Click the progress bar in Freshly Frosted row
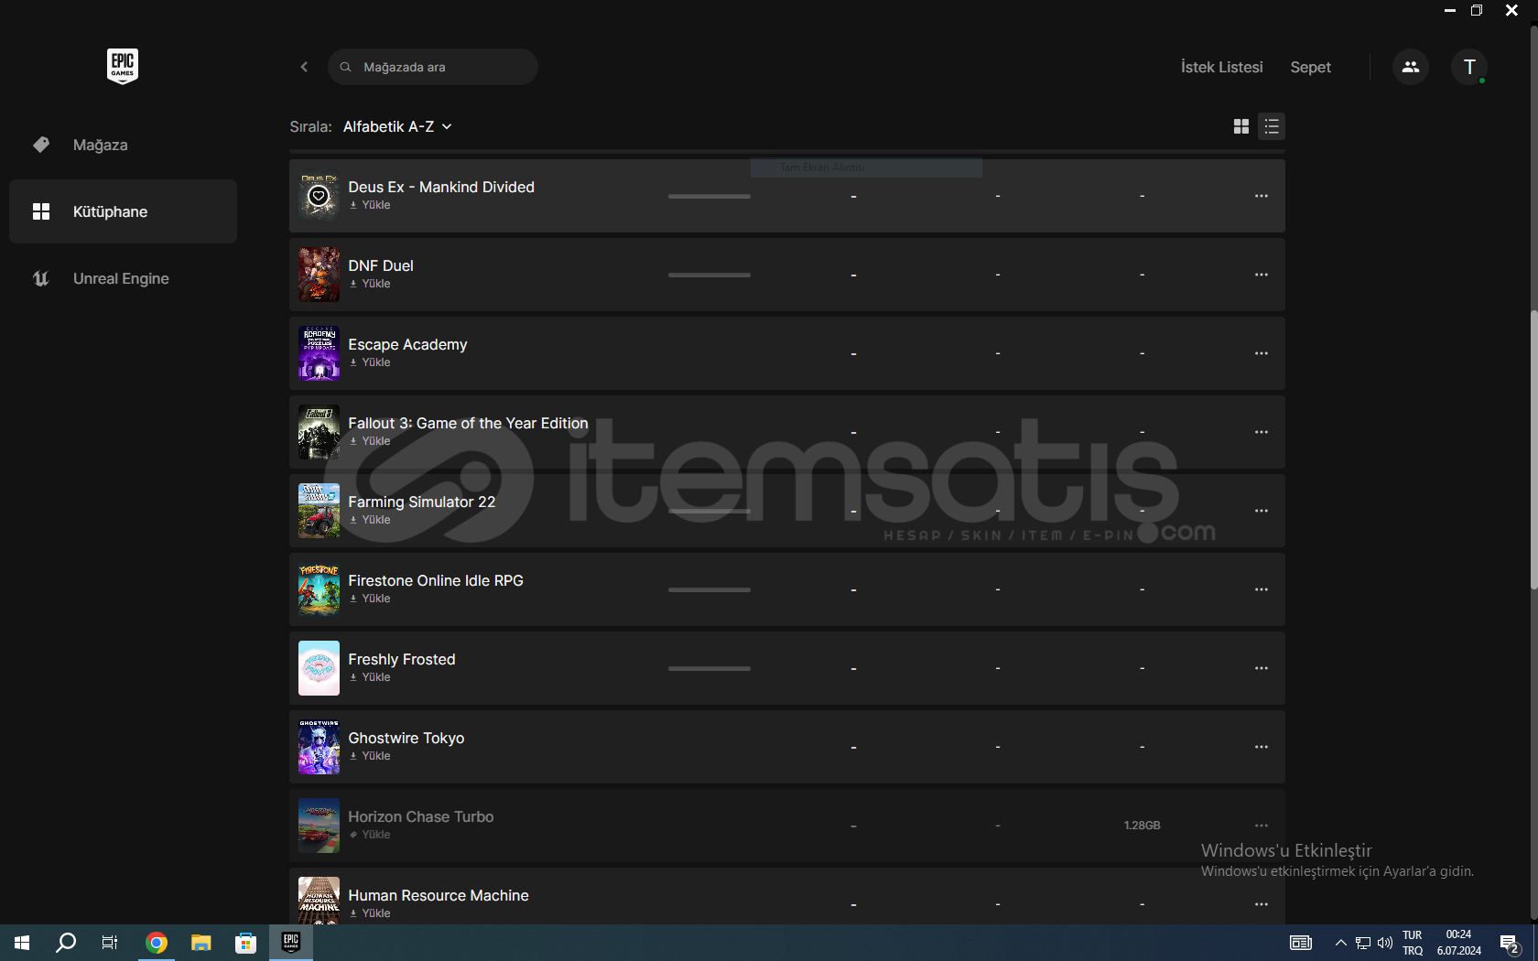1538x961 pixels. (x=709, y=668)
